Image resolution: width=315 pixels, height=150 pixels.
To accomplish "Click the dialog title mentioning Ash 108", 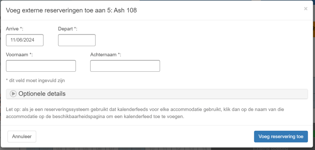I will coord(71,10).
